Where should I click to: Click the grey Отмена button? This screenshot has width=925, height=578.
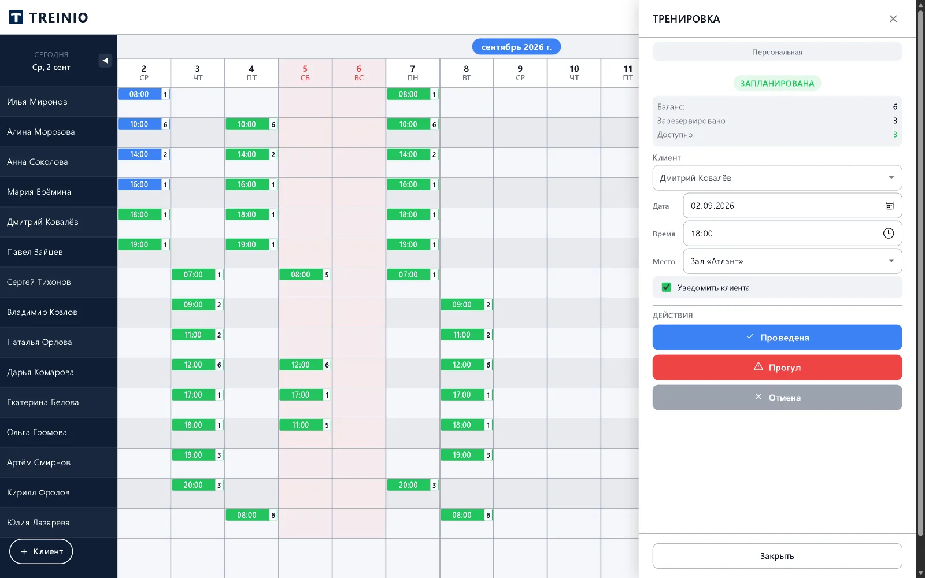[x=777, y=398]
